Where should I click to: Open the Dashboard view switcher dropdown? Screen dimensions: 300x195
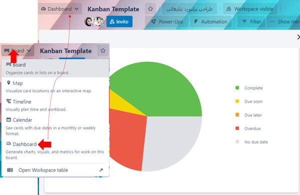[x=60, y=9]
